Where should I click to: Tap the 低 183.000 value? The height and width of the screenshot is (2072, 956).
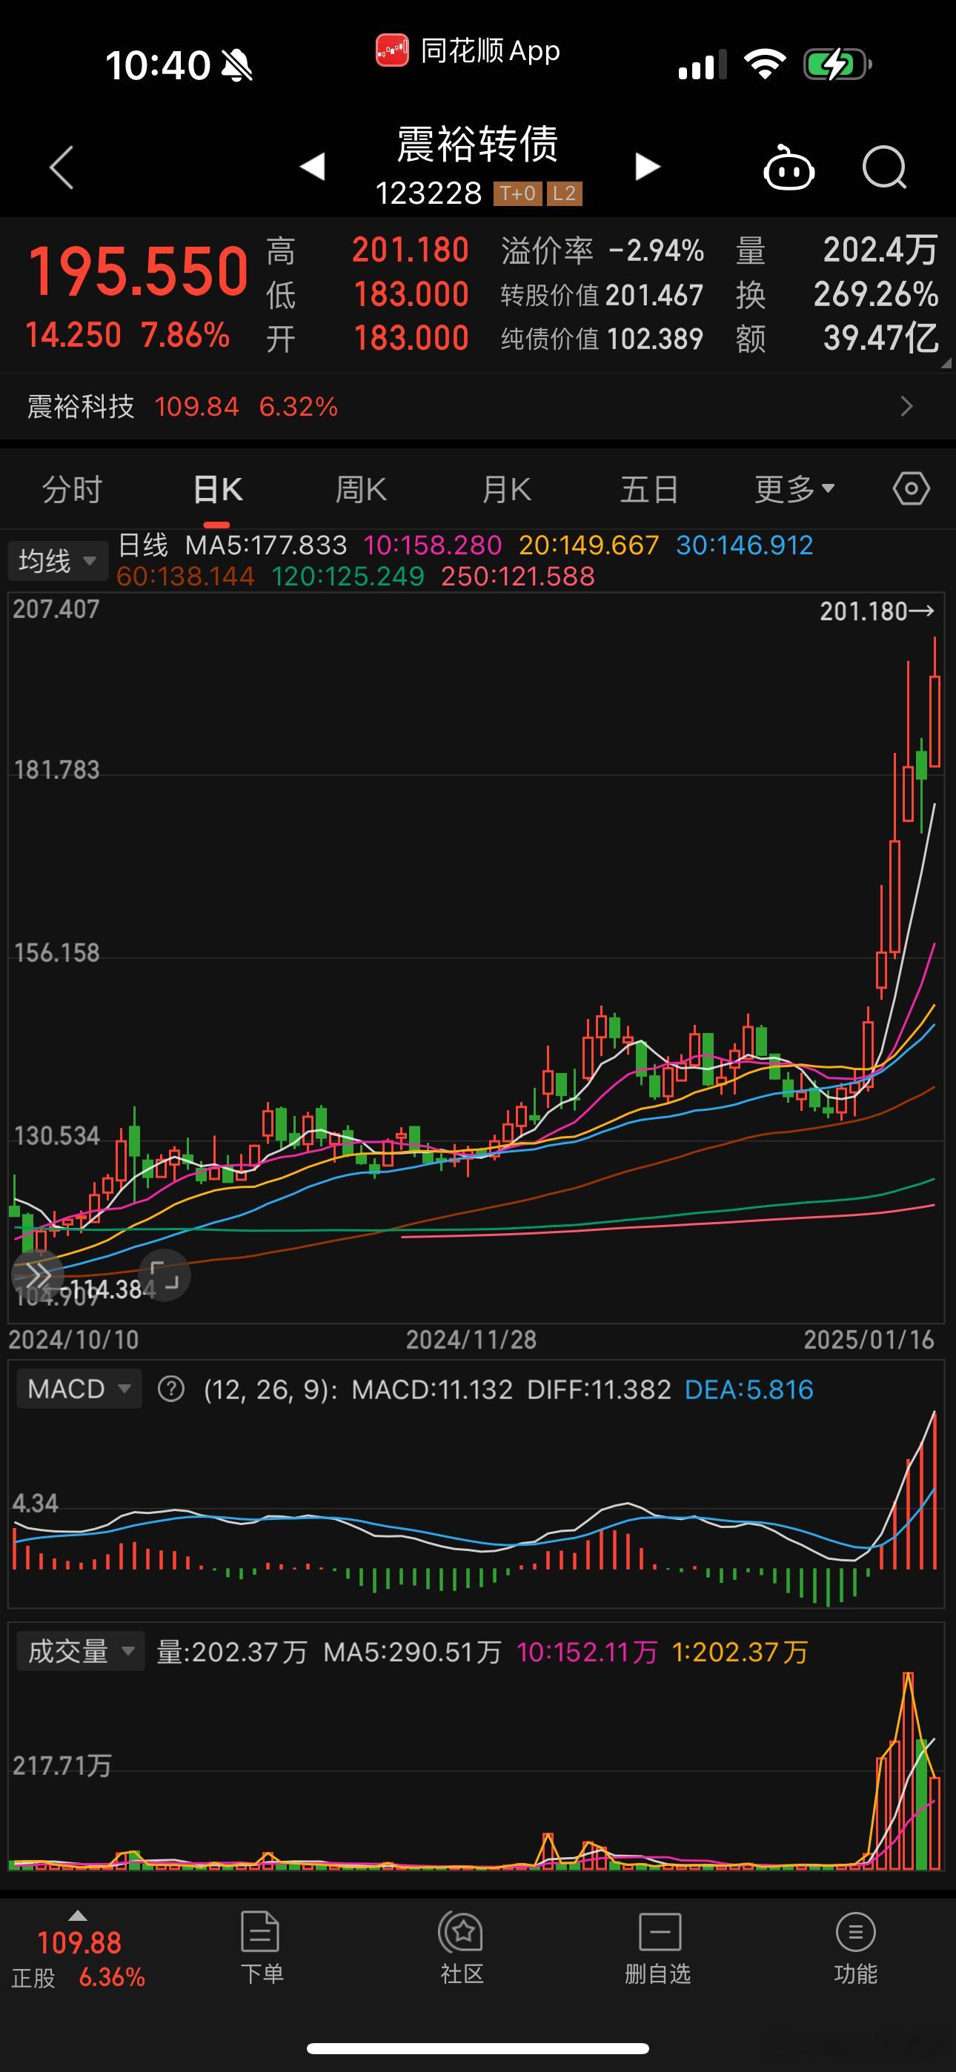point(411,294)
